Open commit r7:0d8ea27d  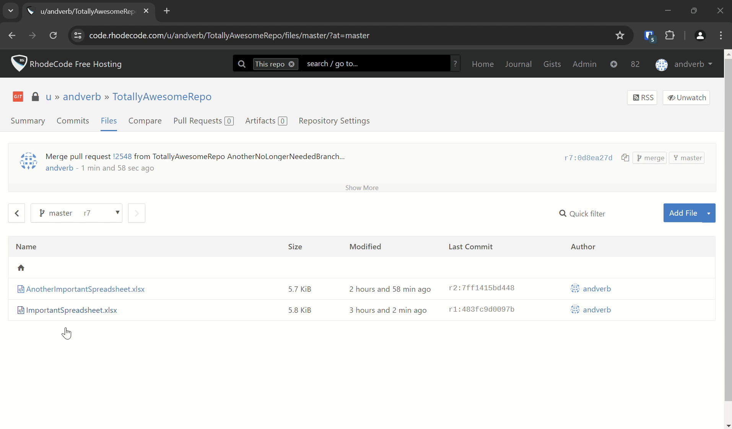pyautogui.click(x=588, y=158)
